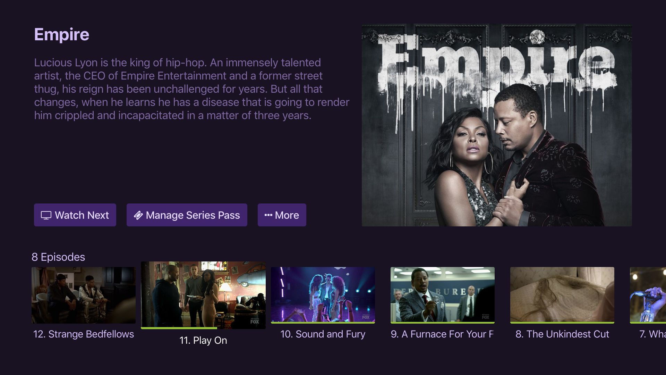
Task: Click the ticket icon in Manage Series Pass
Action: click(x=138, y=215)
